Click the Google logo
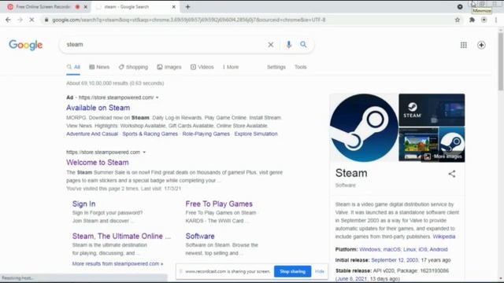 26,45
